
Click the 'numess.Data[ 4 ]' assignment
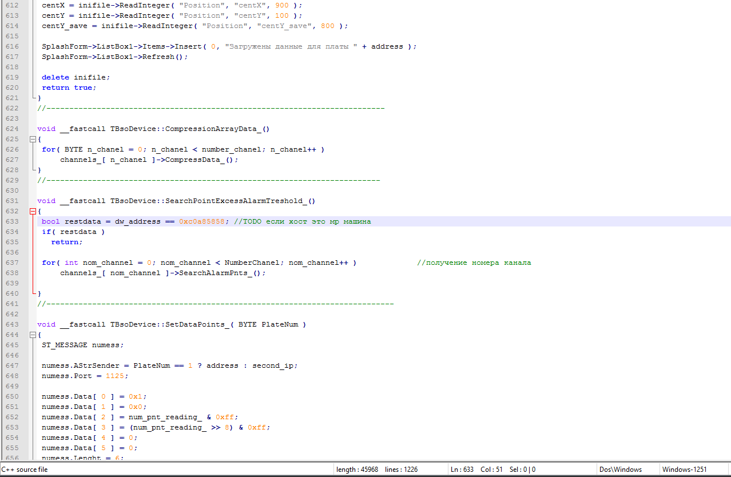tap(90, 438)
